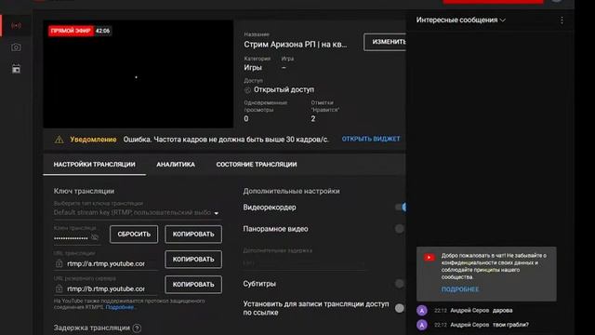The image size is (595, 335).
Task: Click the lock icon beside rtmp://a URL
Action: point(59,263)
